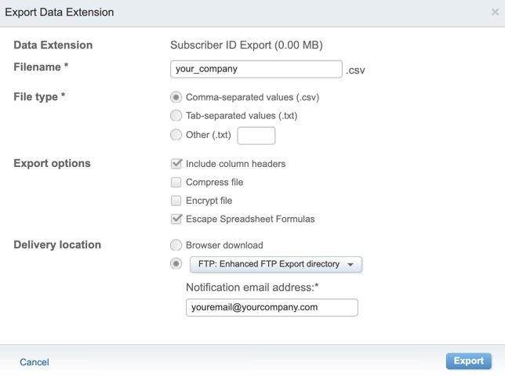Click the Export options label
505x377 pixels.
[53, 163]
